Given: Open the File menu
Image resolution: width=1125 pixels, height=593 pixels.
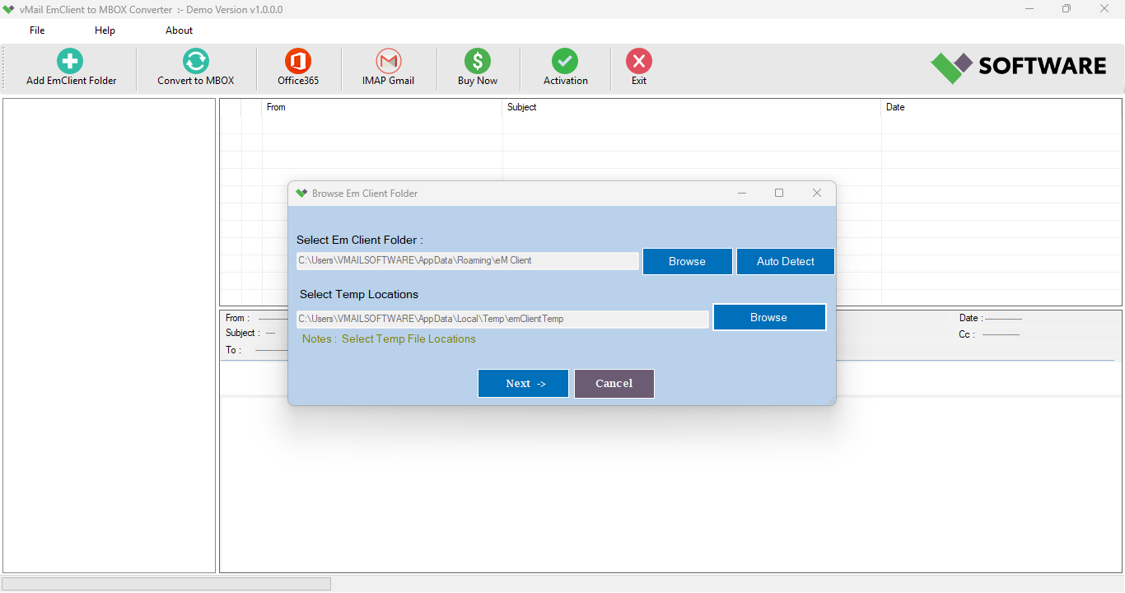Looking at the screenshot, I should [x=37, y=30].
